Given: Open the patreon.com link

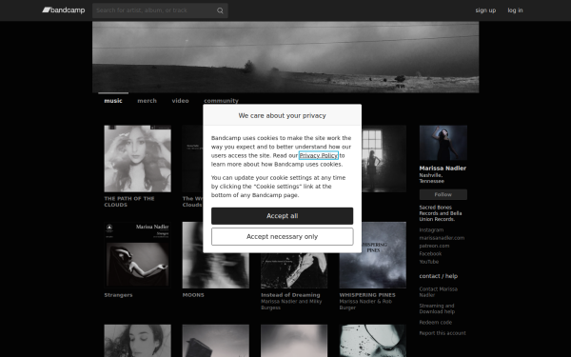Looking at the screenshot, I should pos(434,246).
